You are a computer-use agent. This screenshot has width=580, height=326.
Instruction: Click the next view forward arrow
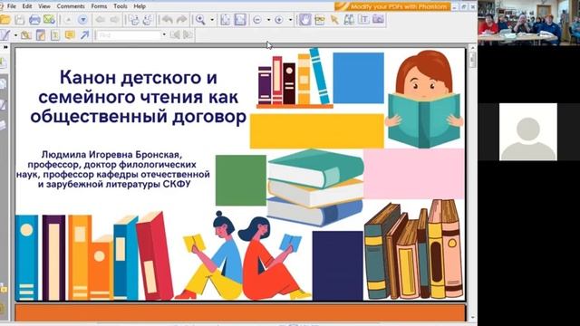click(115, 20)
